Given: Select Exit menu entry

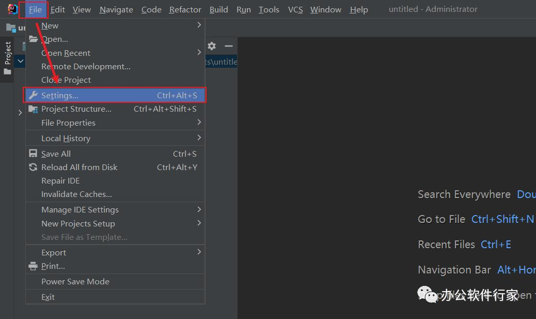Looking at the screenshot, I should [115, 297].
